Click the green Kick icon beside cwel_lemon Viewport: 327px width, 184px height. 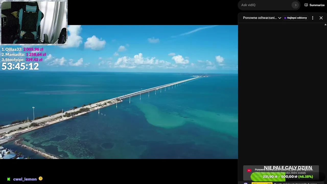9,179
